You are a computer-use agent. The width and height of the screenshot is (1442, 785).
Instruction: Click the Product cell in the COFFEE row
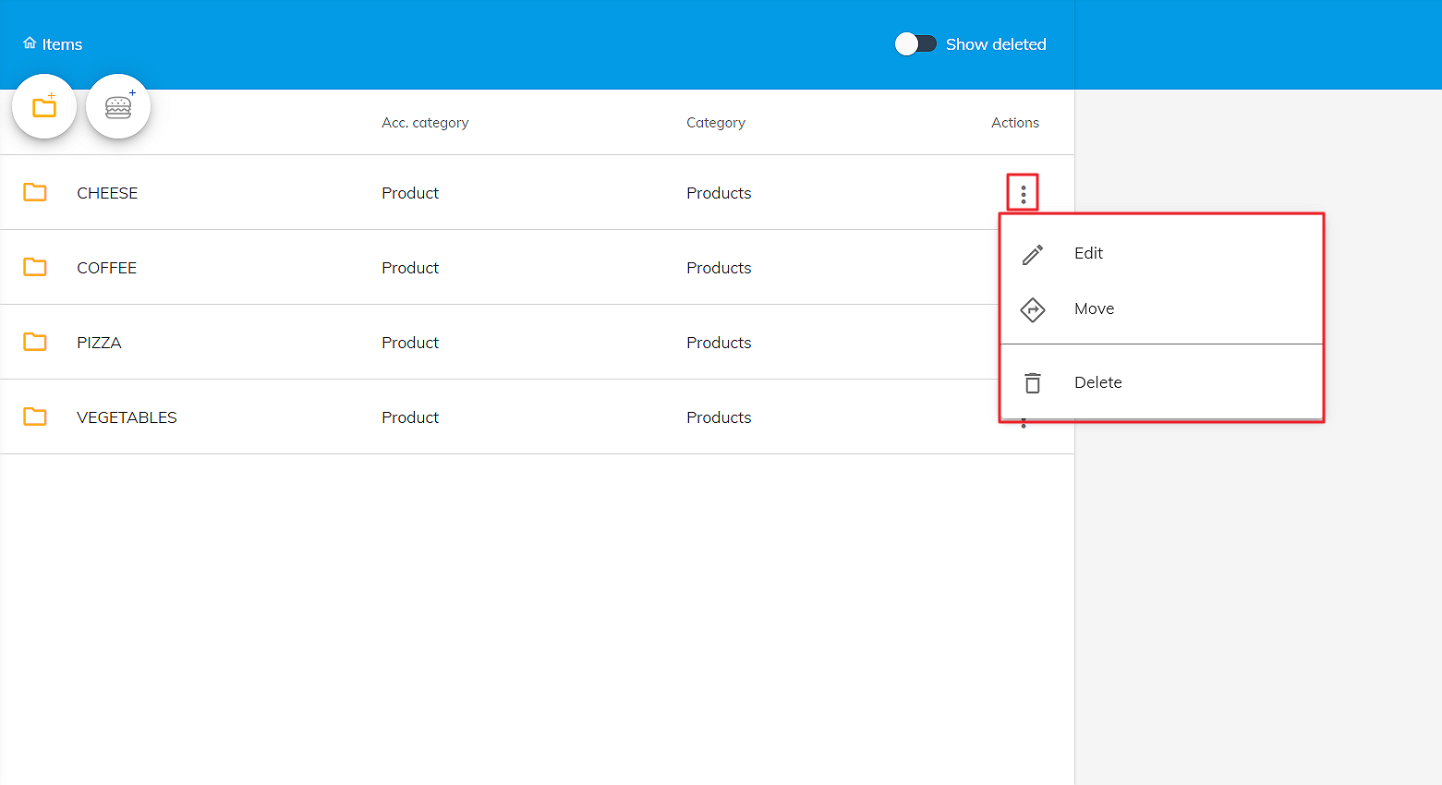(x=410, y=268)
